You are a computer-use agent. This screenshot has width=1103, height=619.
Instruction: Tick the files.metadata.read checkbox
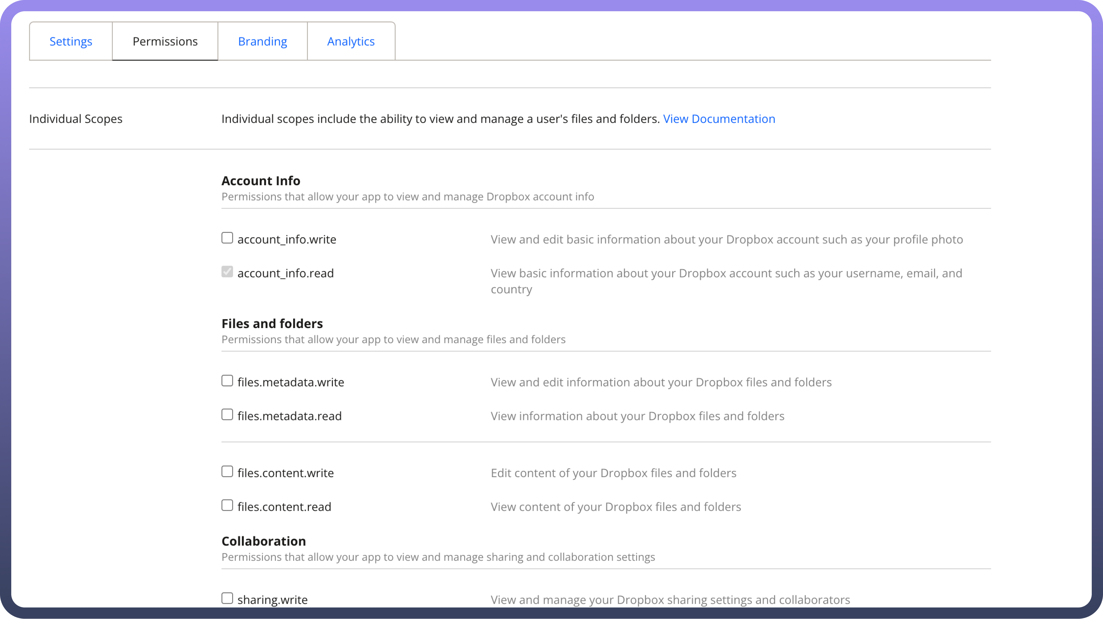(227, 415)
